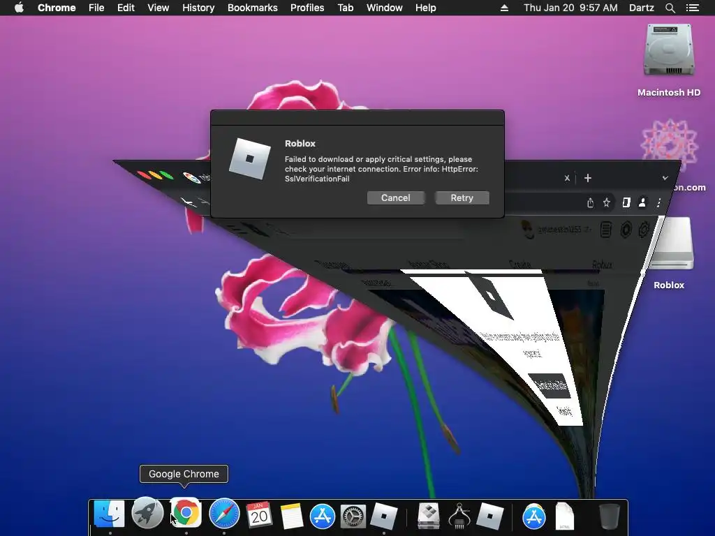Open the Bookmarks menu
Viewport: 715px width, 536px height.
click(253, 8)
